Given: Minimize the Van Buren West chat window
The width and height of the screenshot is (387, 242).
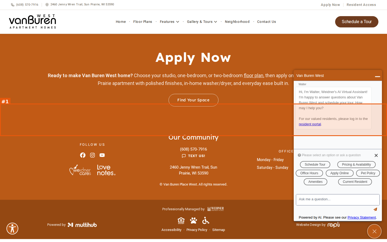Looking at the screenshot, I should (x=377, y=76).
